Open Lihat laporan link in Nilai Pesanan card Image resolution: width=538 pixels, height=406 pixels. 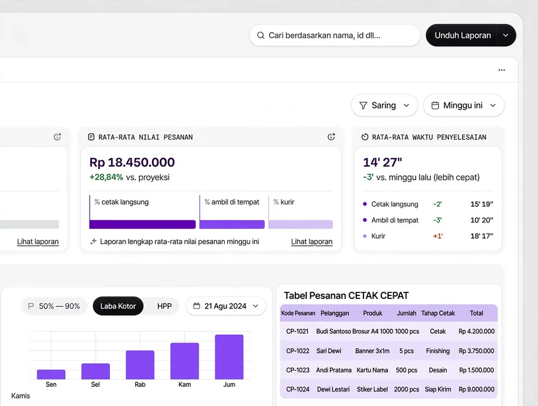pyautogui.click(x=311, y=242)
